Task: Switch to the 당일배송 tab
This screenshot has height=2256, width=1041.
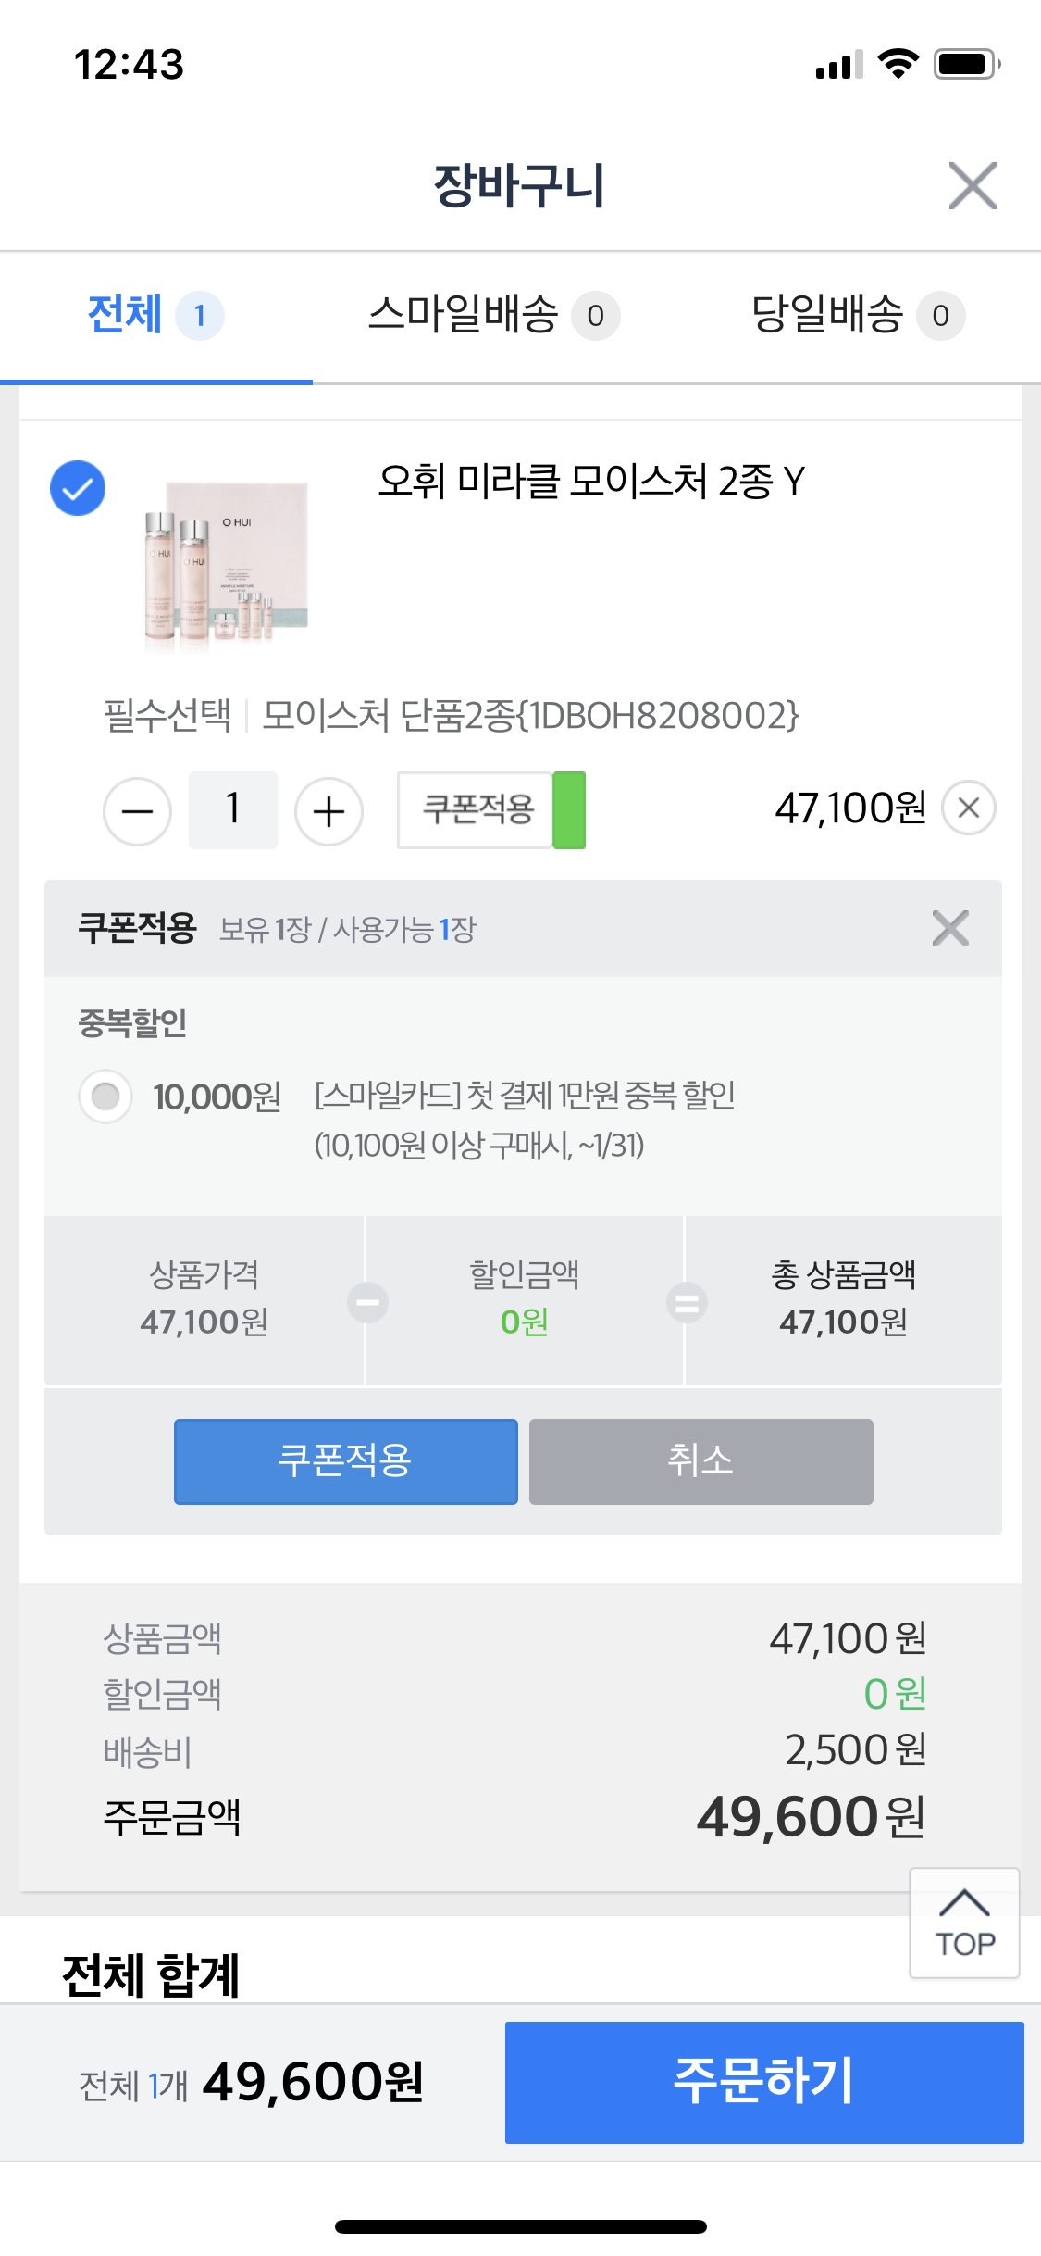Action: coord(857,316)
